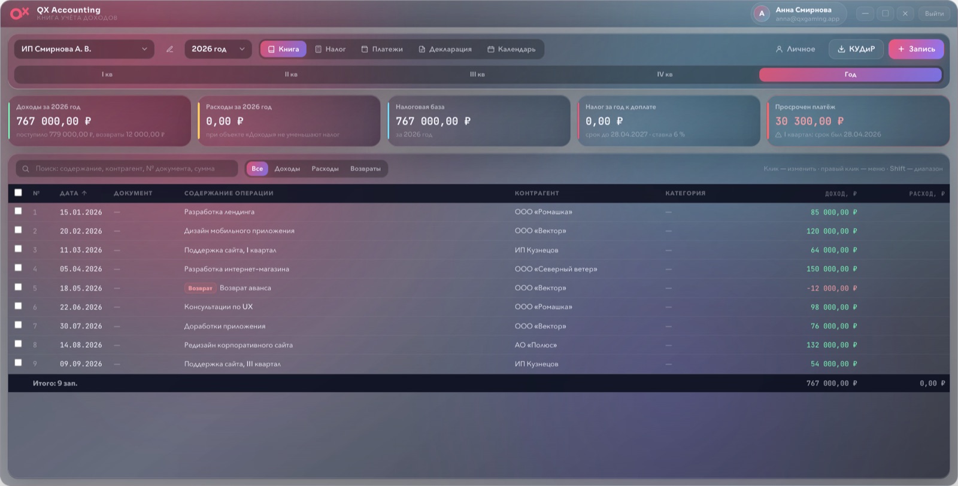Check the Поддержка сайта, I квартал row checkbox

click(18, 248)
